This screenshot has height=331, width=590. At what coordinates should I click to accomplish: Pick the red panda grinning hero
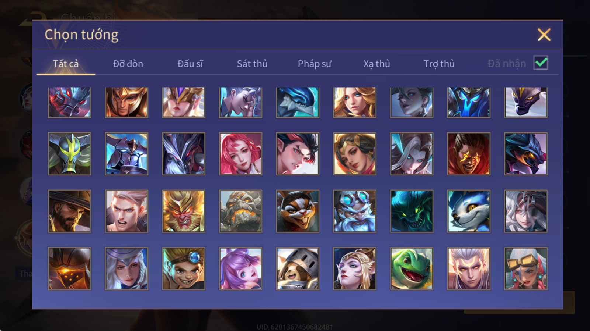[298, 211]
